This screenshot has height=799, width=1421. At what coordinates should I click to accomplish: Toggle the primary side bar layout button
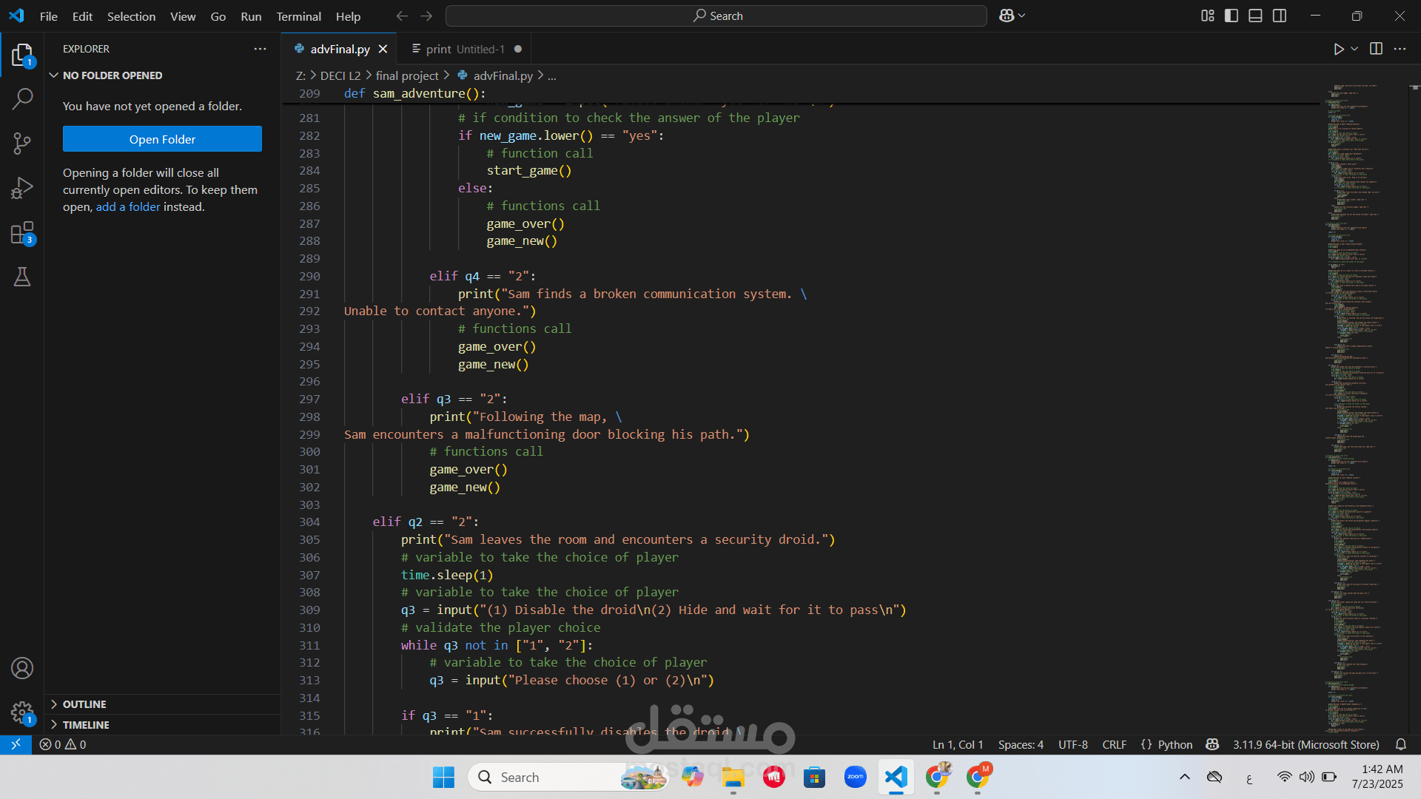tap(1232, 16)
